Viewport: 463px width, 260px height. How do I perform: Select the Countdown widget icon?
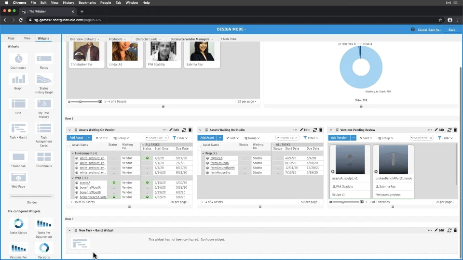point(18,59)
